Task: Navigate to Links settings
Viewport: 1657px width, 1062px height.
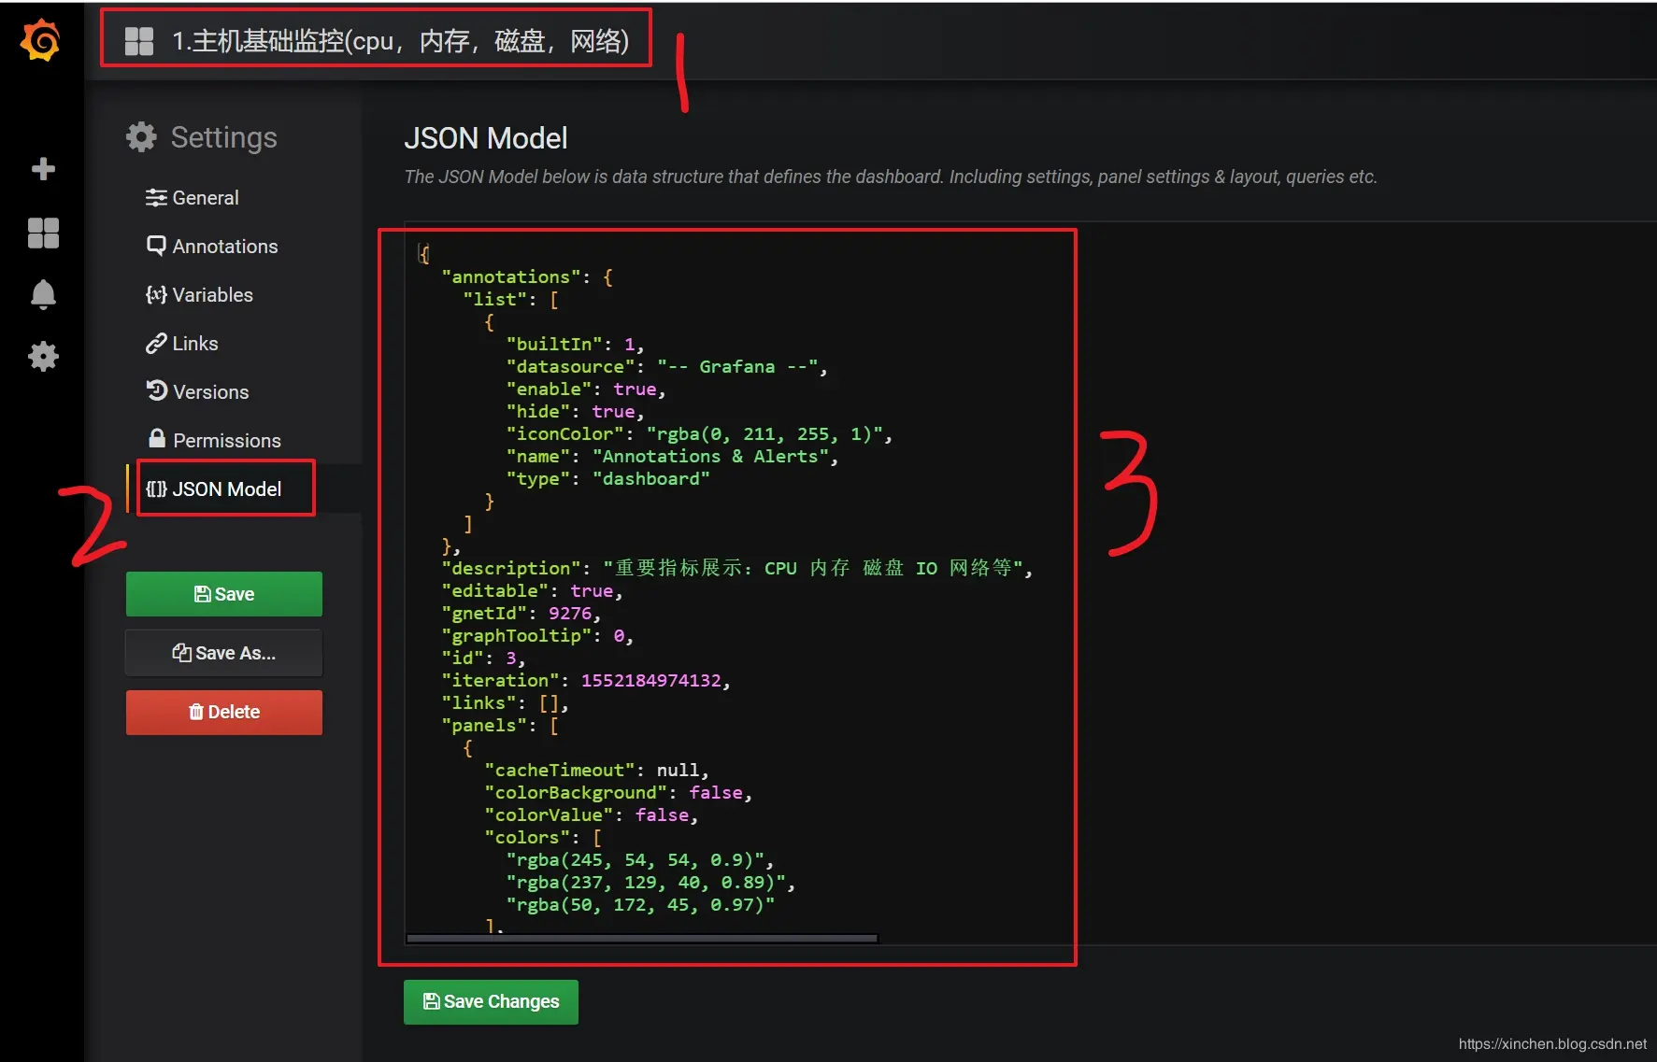Action: click(x=182, y=343)
